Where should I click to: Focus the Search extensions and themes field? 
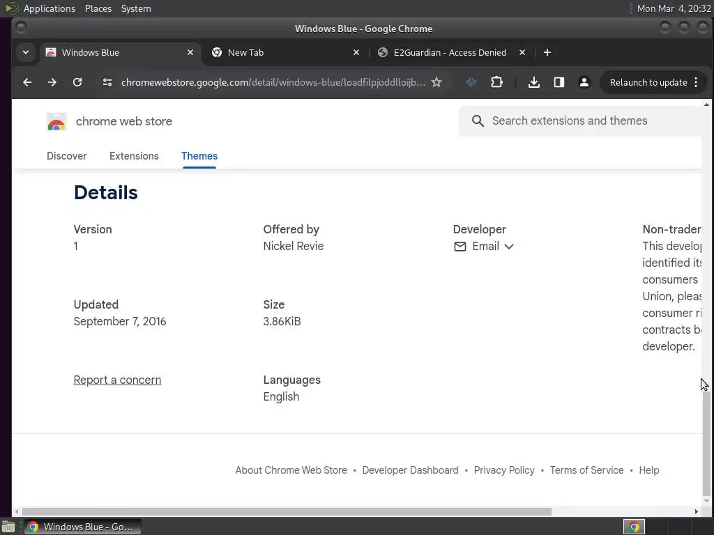coord(581,121)
